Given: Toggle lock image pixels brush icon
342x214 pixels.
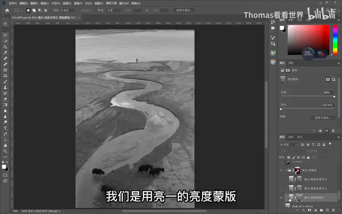Looking at the screenshot, I should 293,157.
